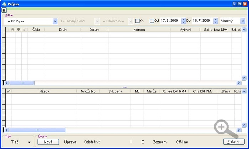
Task: Click the Zľava column header
Action: click(226, 91)
